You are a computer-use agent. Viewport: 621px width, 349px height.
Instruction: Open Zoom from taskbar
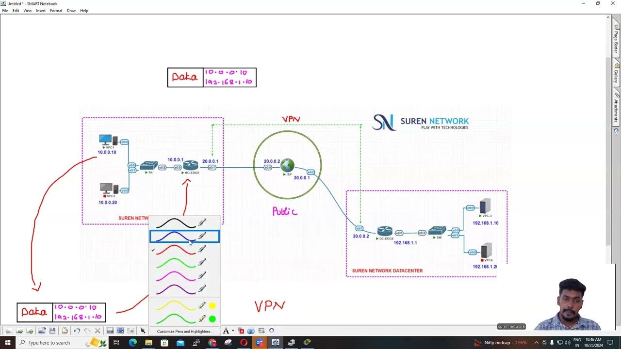(260, 343)
